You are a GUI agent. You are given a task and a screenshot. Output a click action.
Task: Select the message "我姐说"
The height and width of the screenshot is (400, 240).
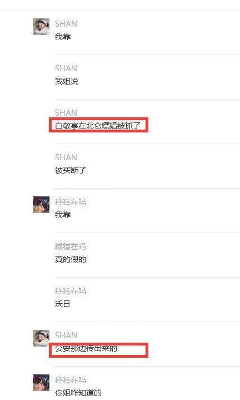[x=67, y=81]
